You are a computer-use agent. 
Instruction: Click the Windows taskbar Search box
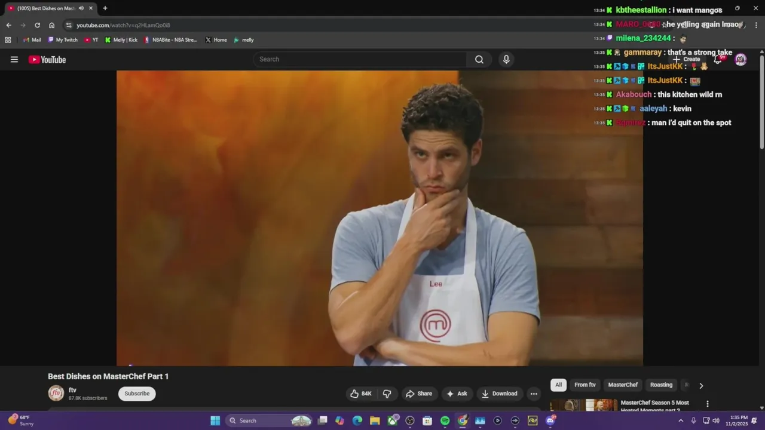pyautogui.click(x=269, y=420)
